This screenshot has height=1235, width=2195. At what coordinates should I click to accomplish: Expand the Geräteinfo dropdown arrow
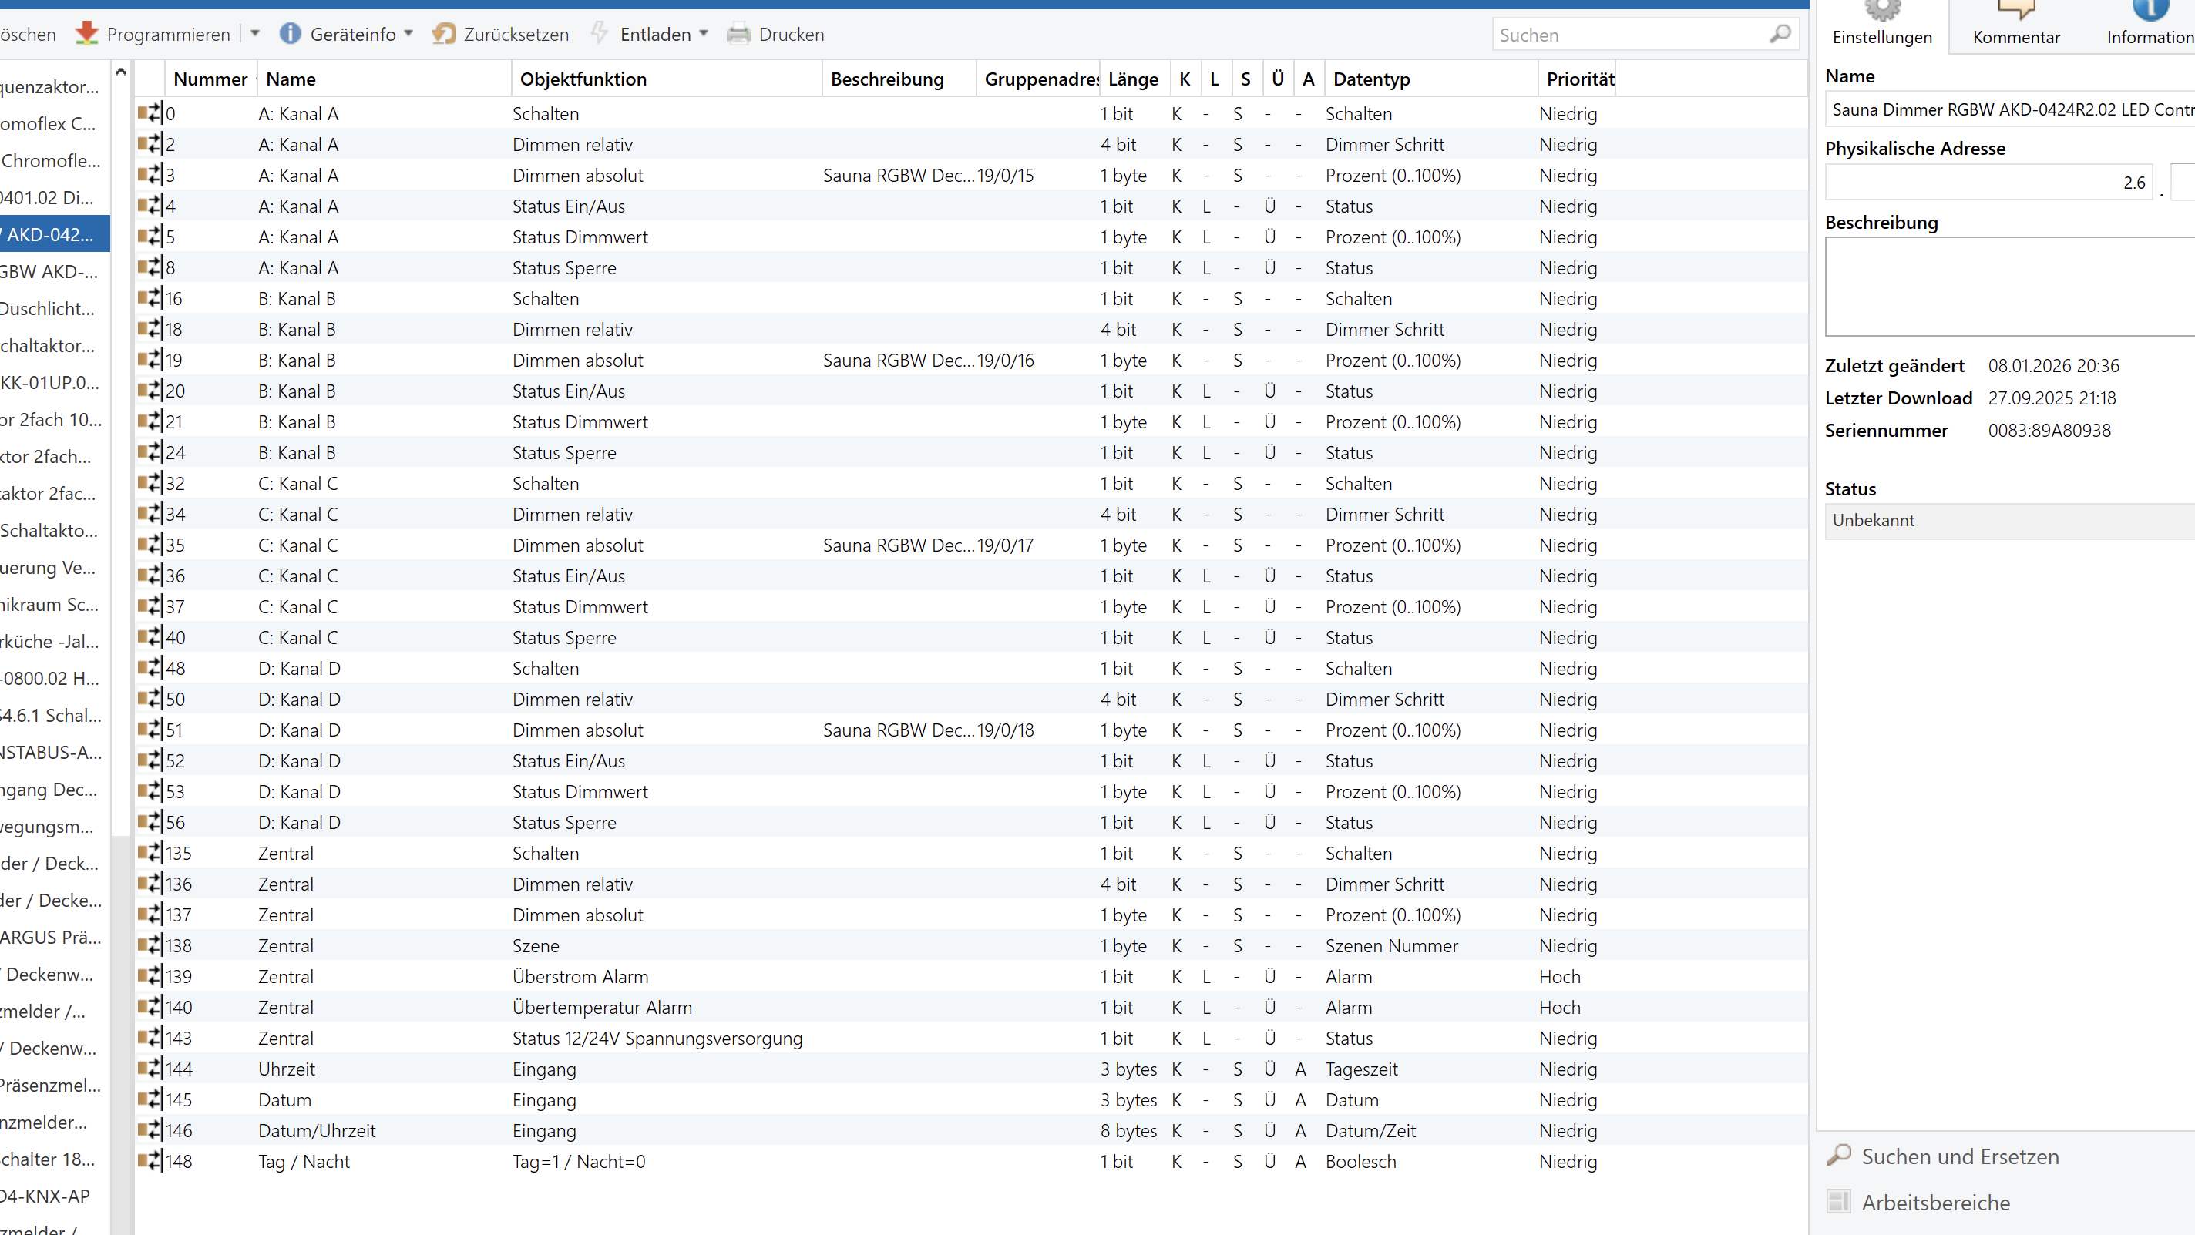[409, 34]
